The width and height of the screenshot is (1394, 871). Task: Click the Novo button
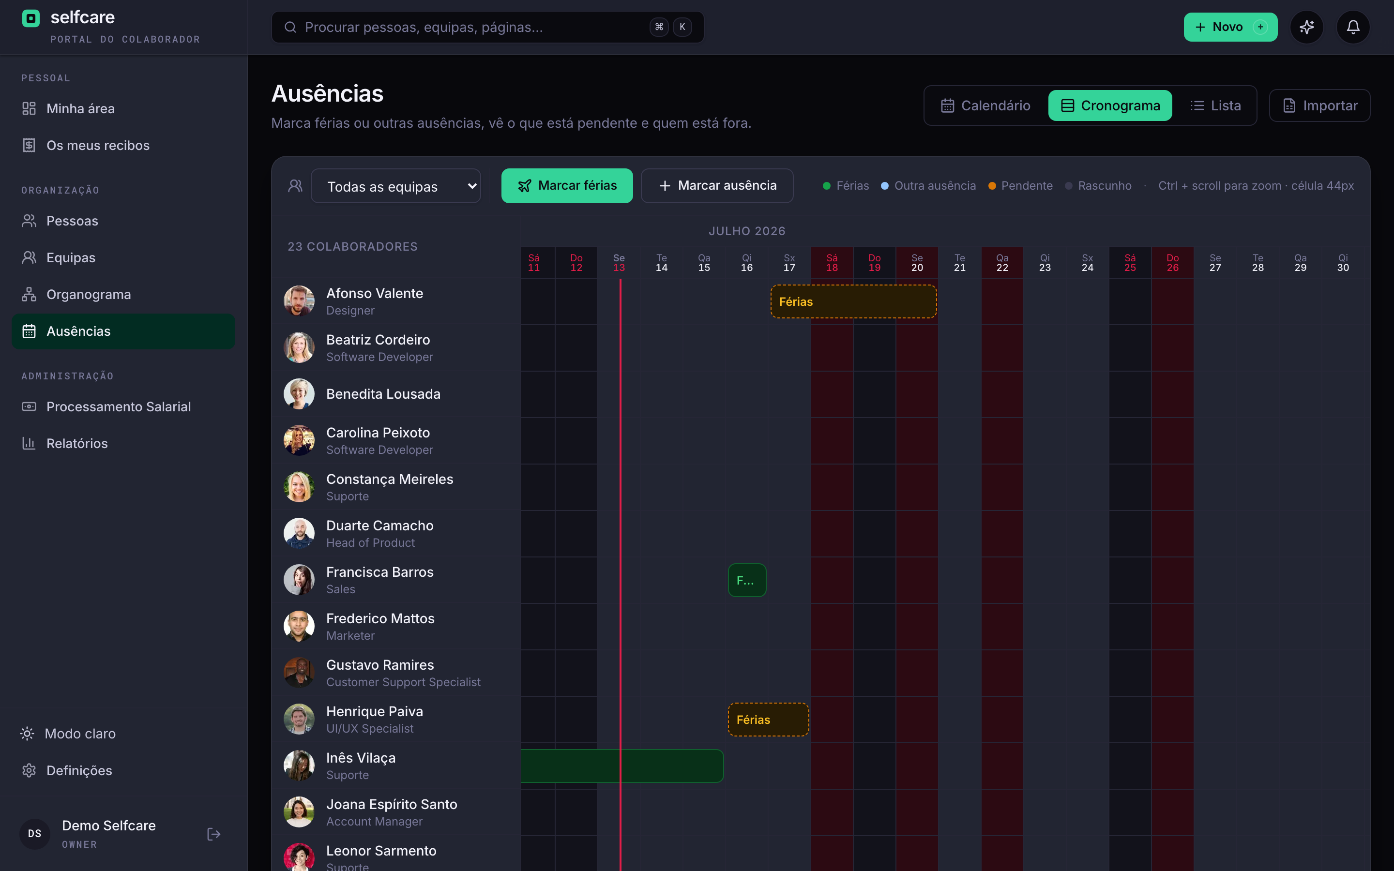coord(1230,27)
